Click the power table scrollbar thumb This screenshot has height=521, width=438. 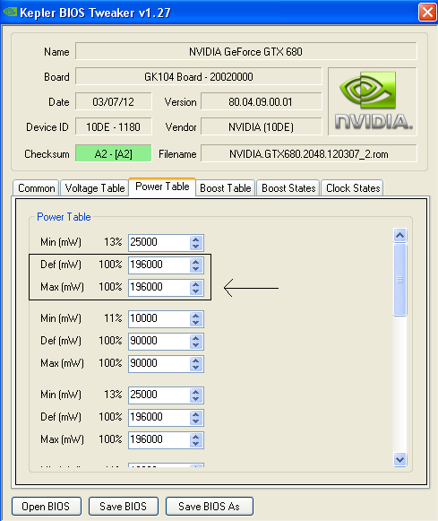[x=399, y=280]
